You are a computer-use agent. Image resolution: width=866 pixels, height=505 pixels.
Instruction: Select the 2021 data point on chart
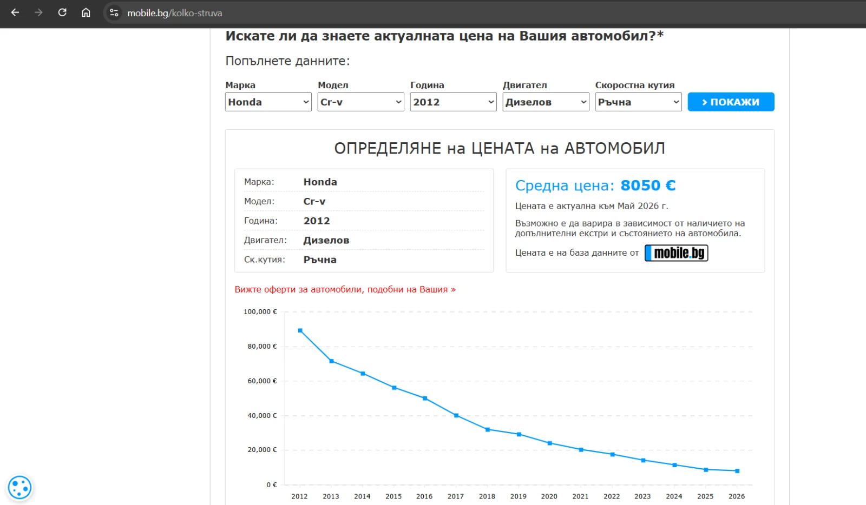(581, 450)
